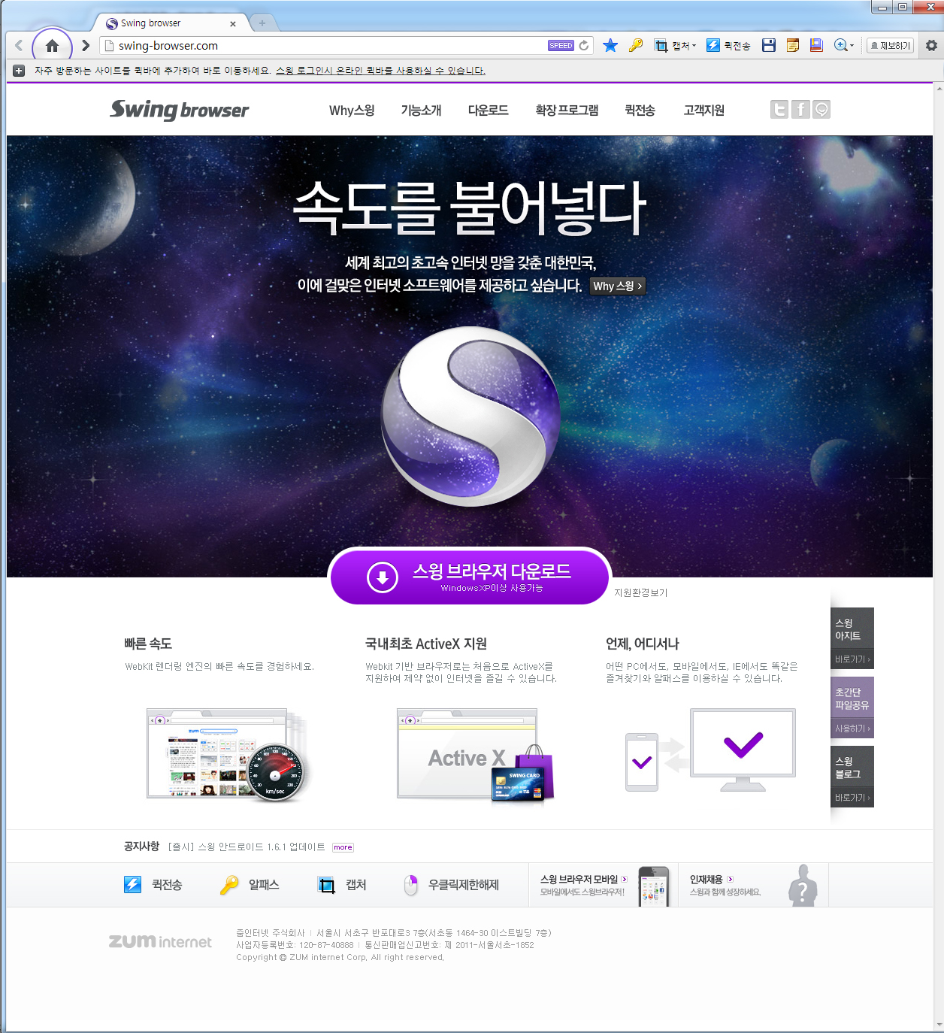The image size is (944, 1033).
Task: Click the 언제, 어디서나 heading
Action: 643,644
